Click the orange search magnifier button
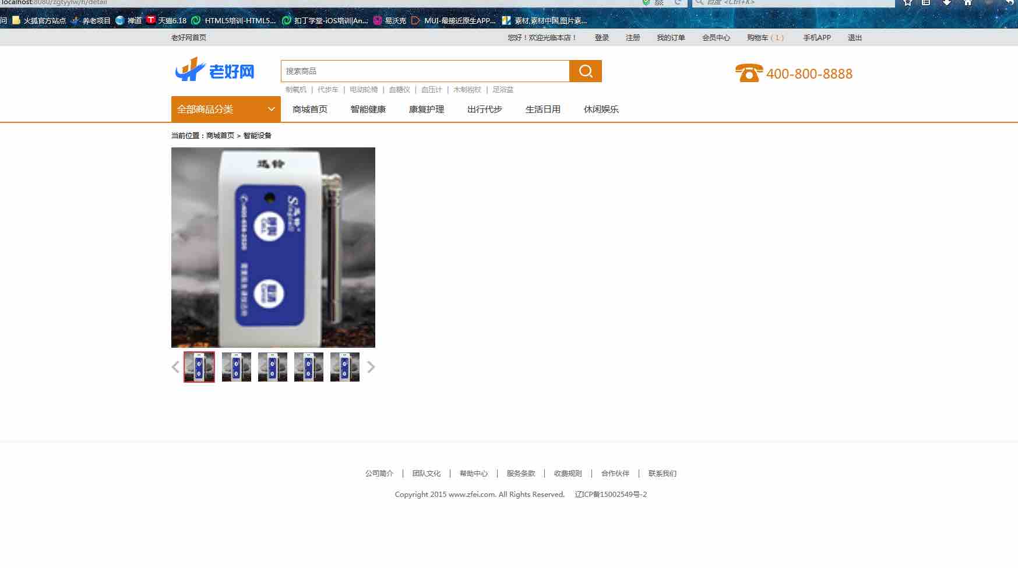This screenshot has height=568, width=1018. 585,71
